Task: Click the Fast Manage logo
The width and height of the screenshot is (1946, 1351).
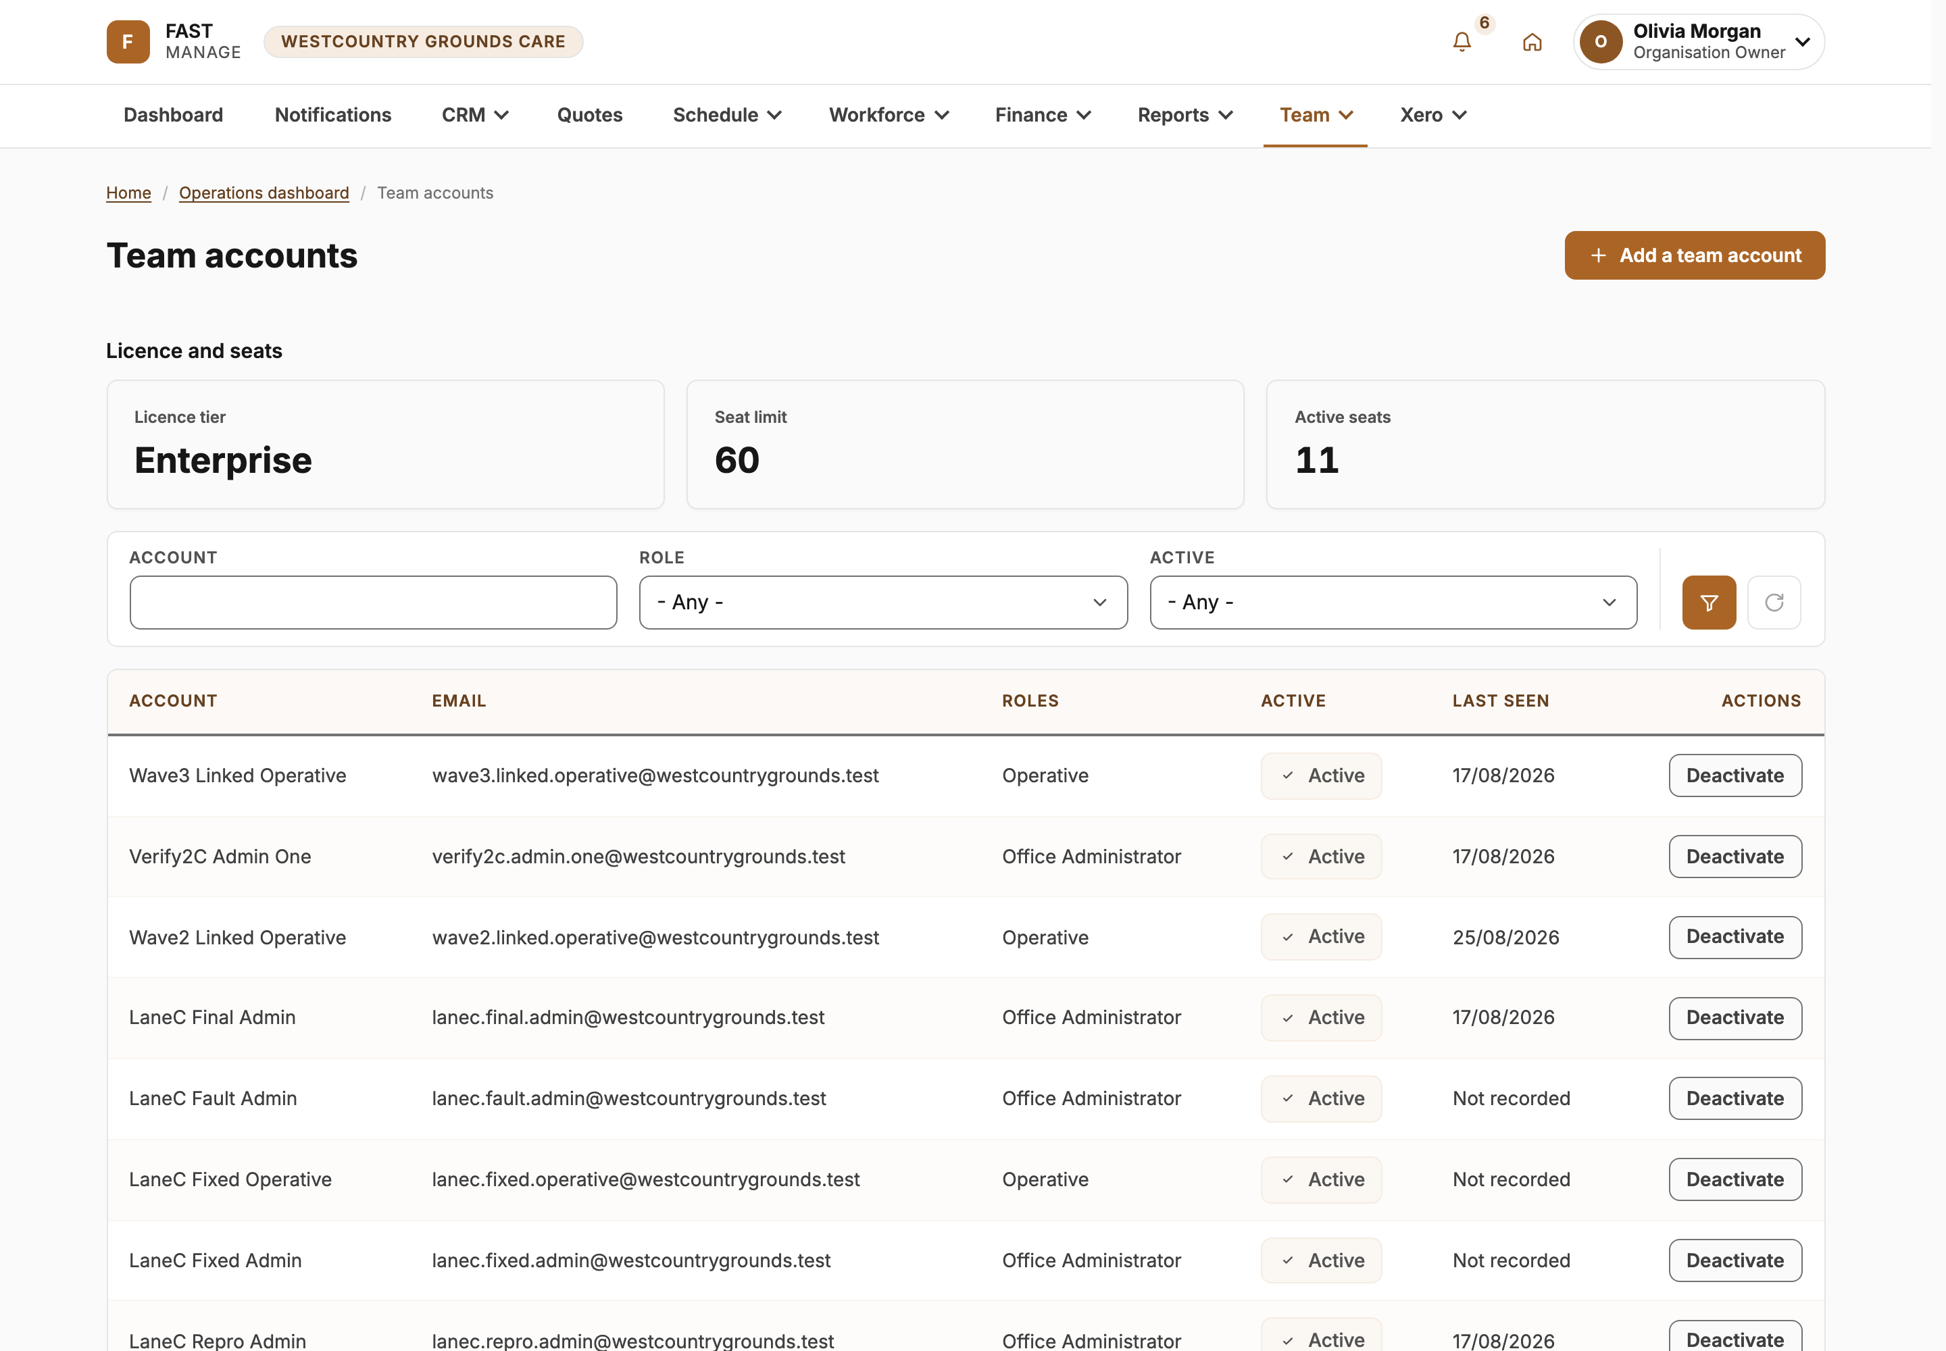Action: [174, 41]
